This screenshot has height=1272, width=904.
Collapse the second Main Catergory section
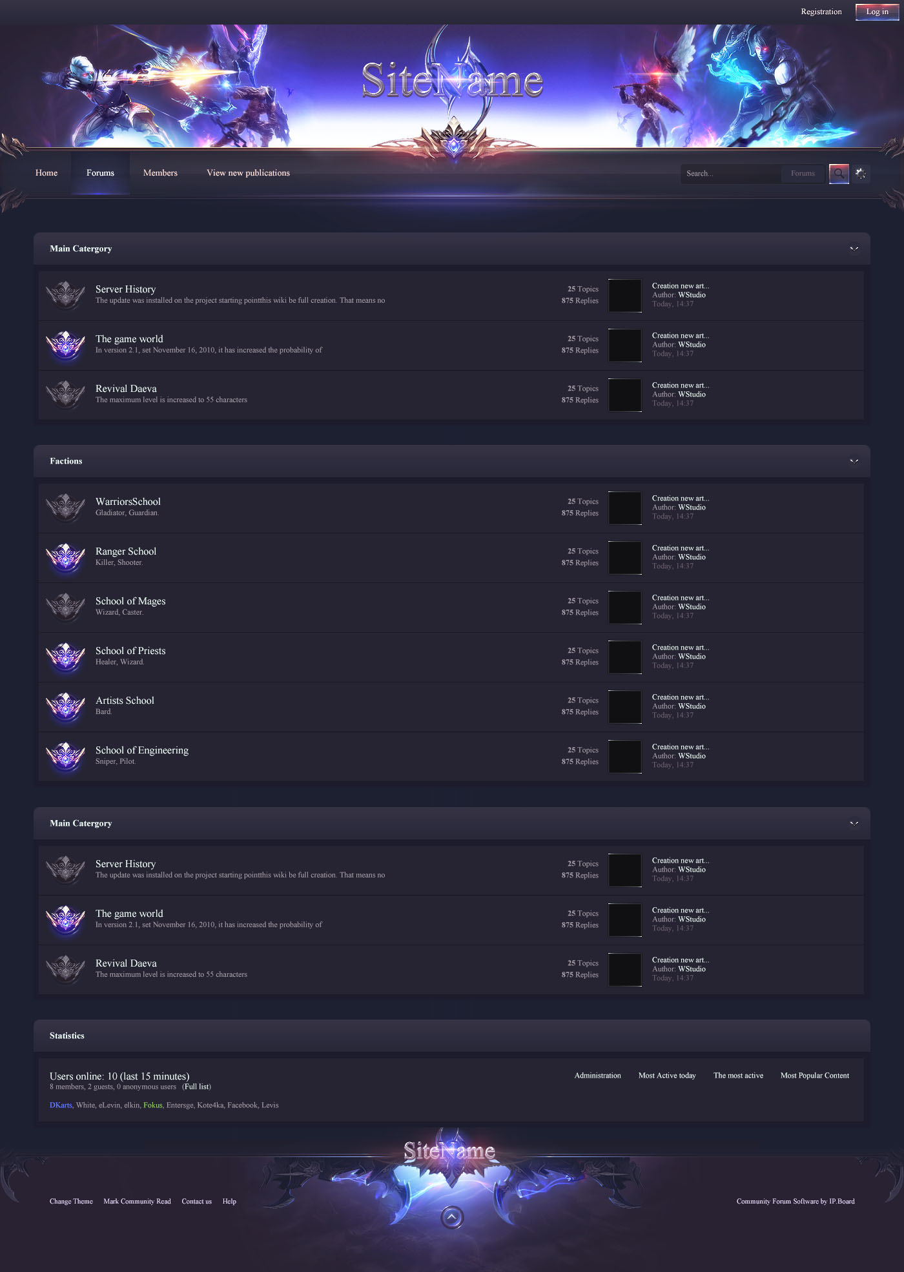[854, 823]
